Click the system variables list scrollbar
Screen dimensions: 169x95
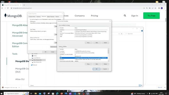(108, 52)
